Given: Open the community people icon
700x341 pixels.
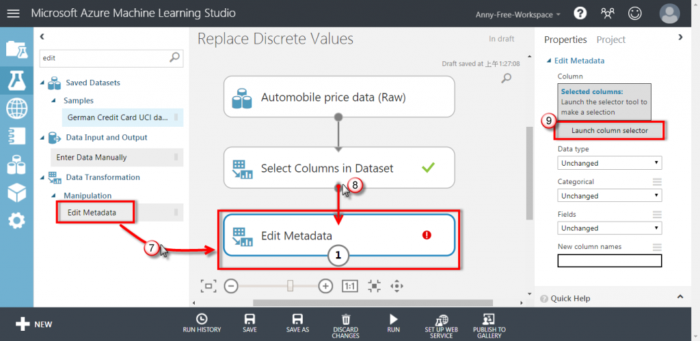Looking at the screenshot, I should coord(607,14).
